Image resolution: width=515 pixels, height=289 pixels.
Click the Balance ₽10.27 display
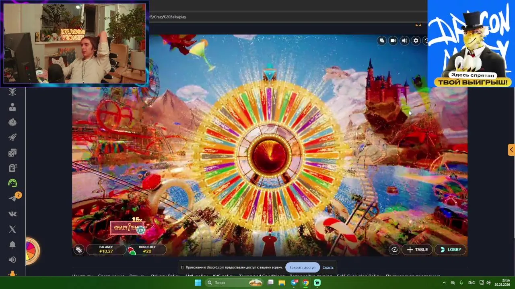tap(106, 249)
